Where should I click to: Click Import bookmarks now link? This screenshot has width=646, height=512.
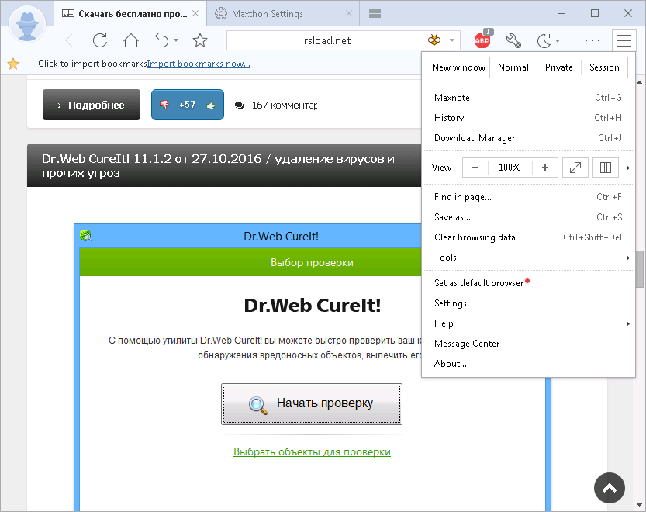[199, 64]
